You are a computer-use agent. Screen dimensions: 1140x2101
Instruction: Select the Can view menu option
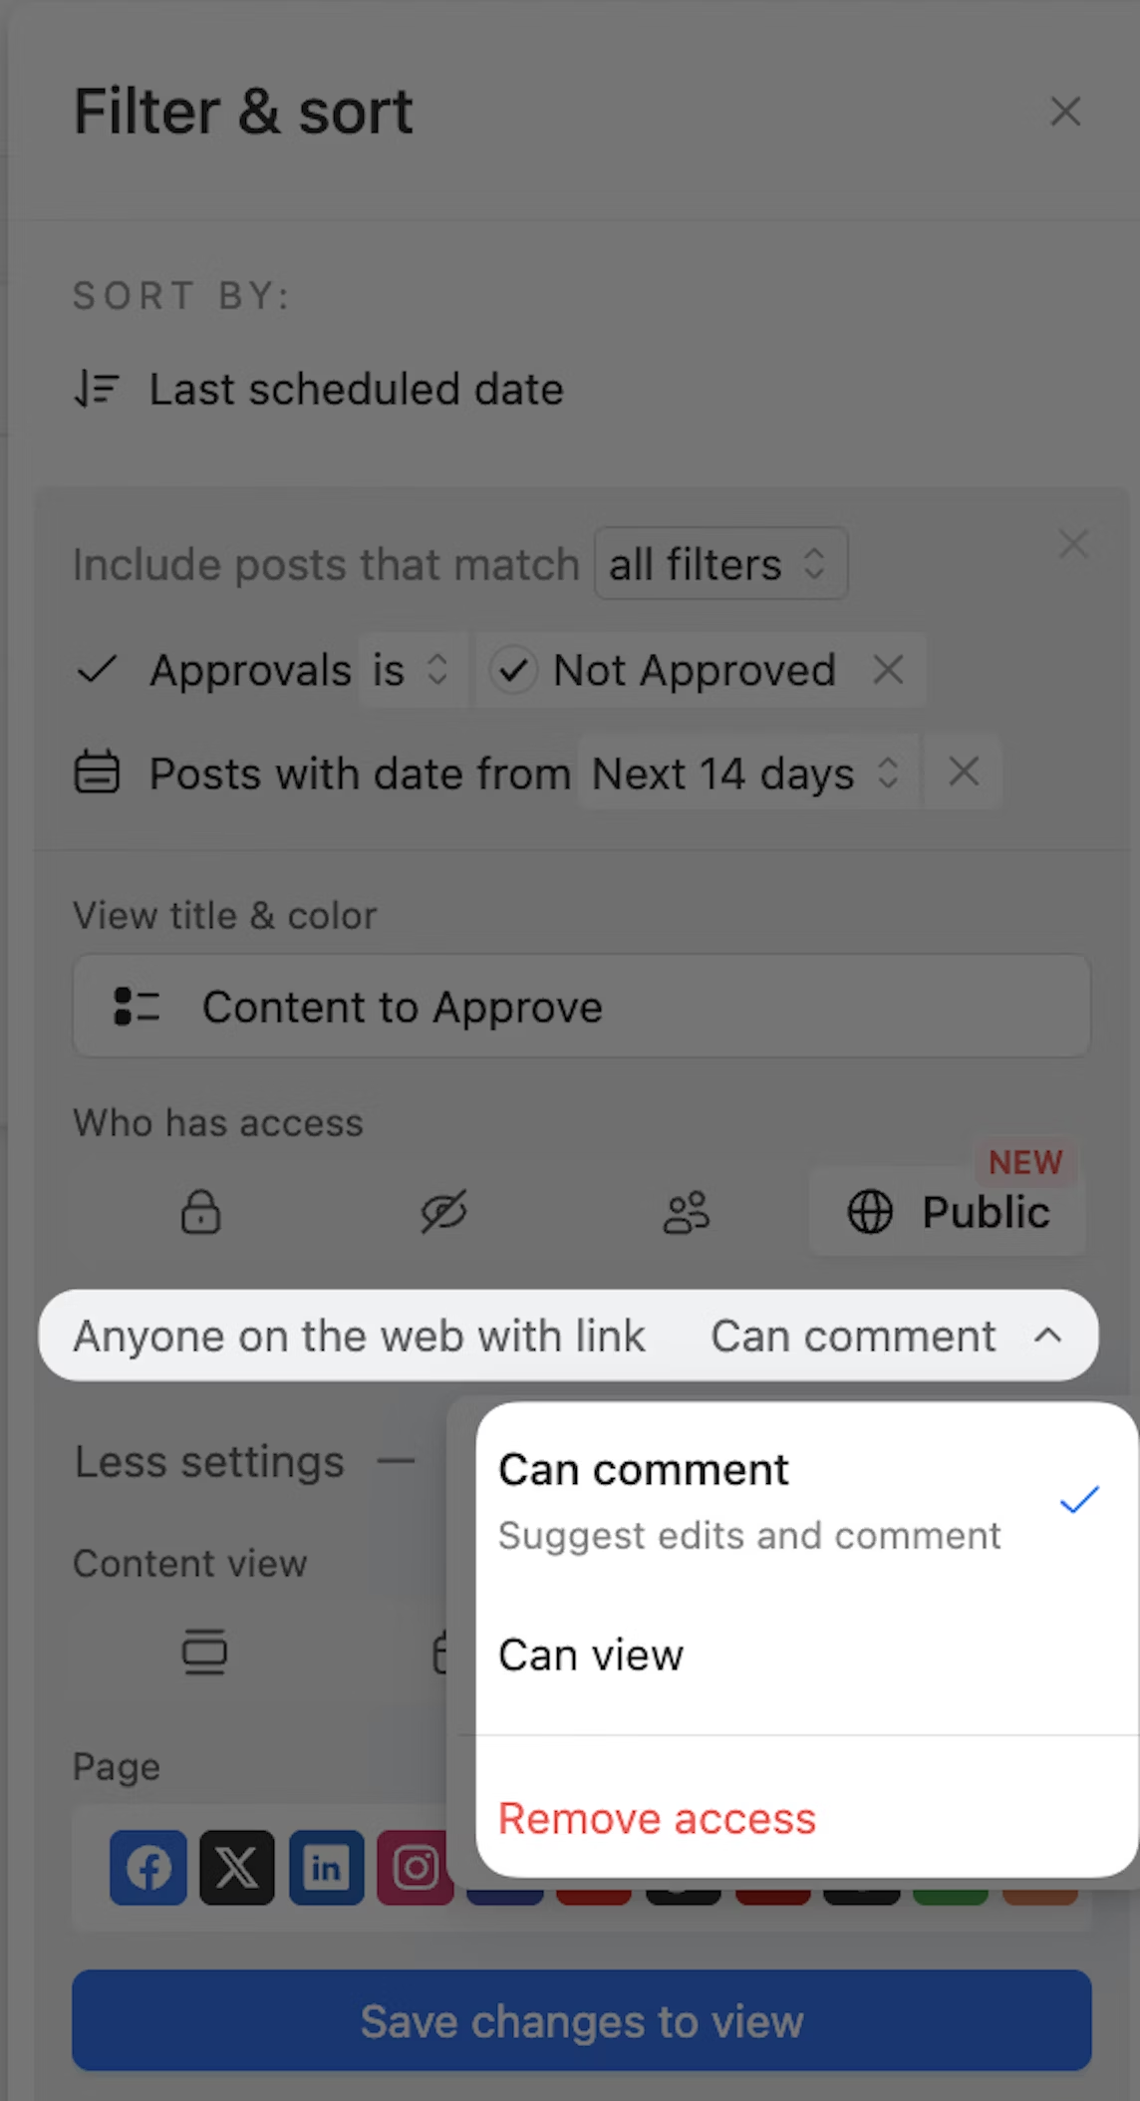tap(591, 1655)
